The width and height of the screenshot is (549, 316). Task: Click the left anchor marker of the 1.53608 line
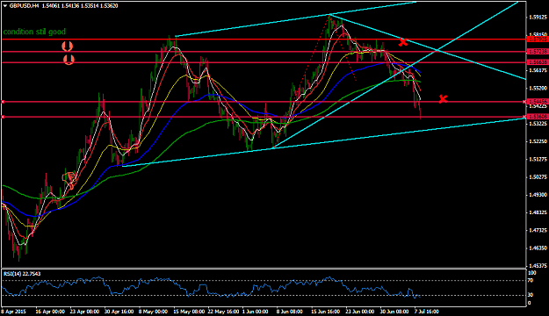[x=3, y=117]
